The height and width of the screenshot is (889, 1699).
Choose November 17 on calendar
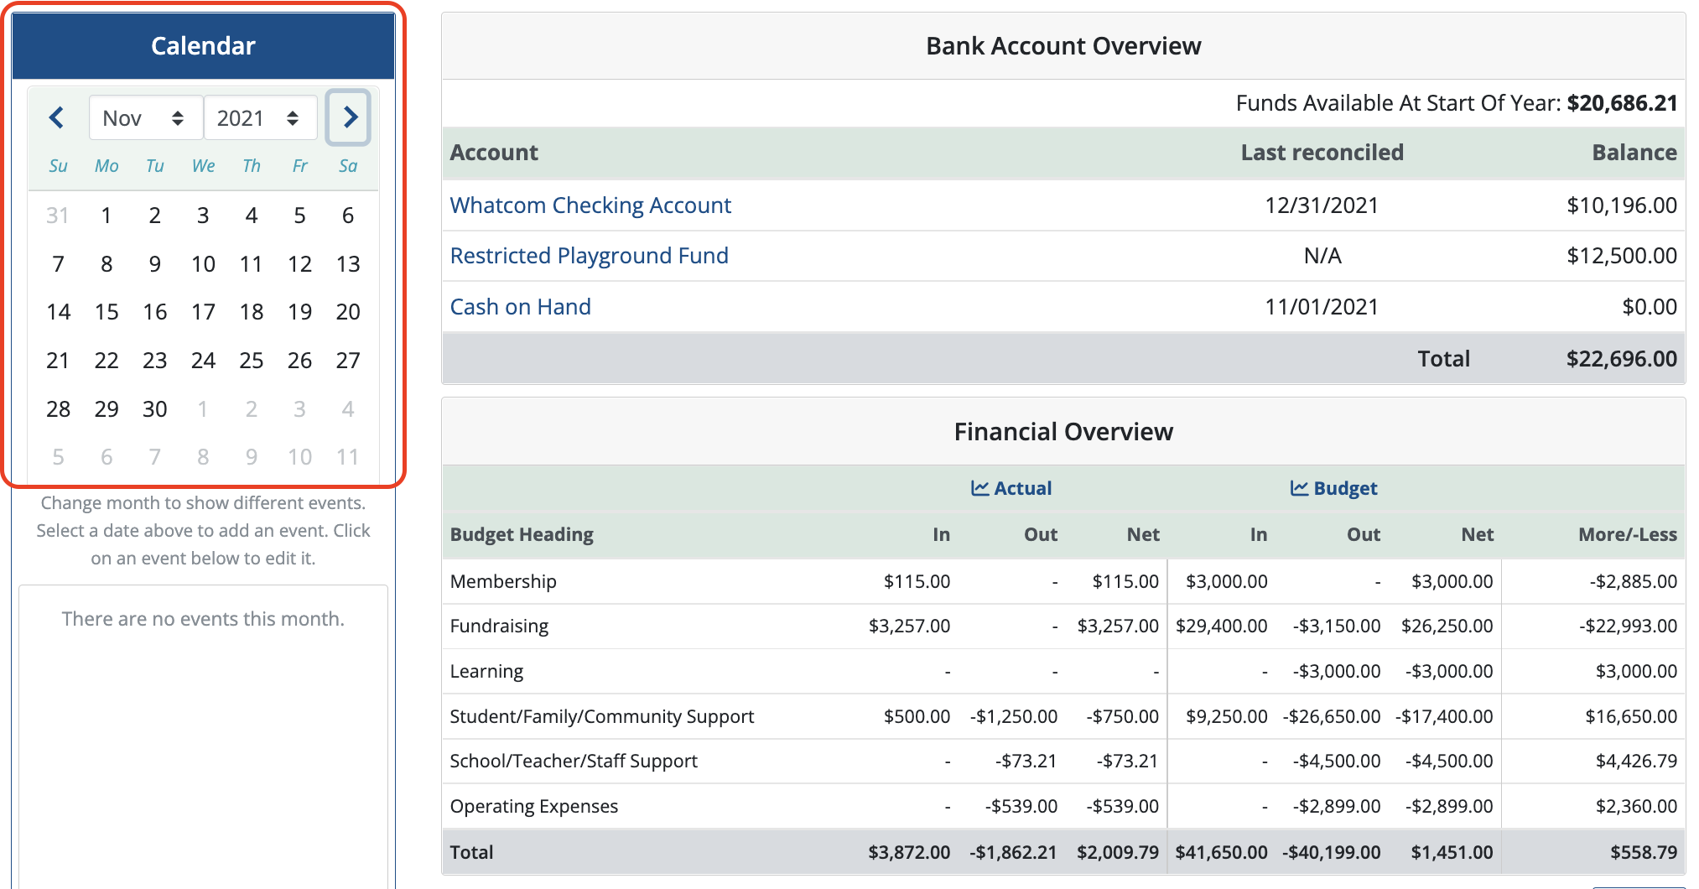coord(203,312)
